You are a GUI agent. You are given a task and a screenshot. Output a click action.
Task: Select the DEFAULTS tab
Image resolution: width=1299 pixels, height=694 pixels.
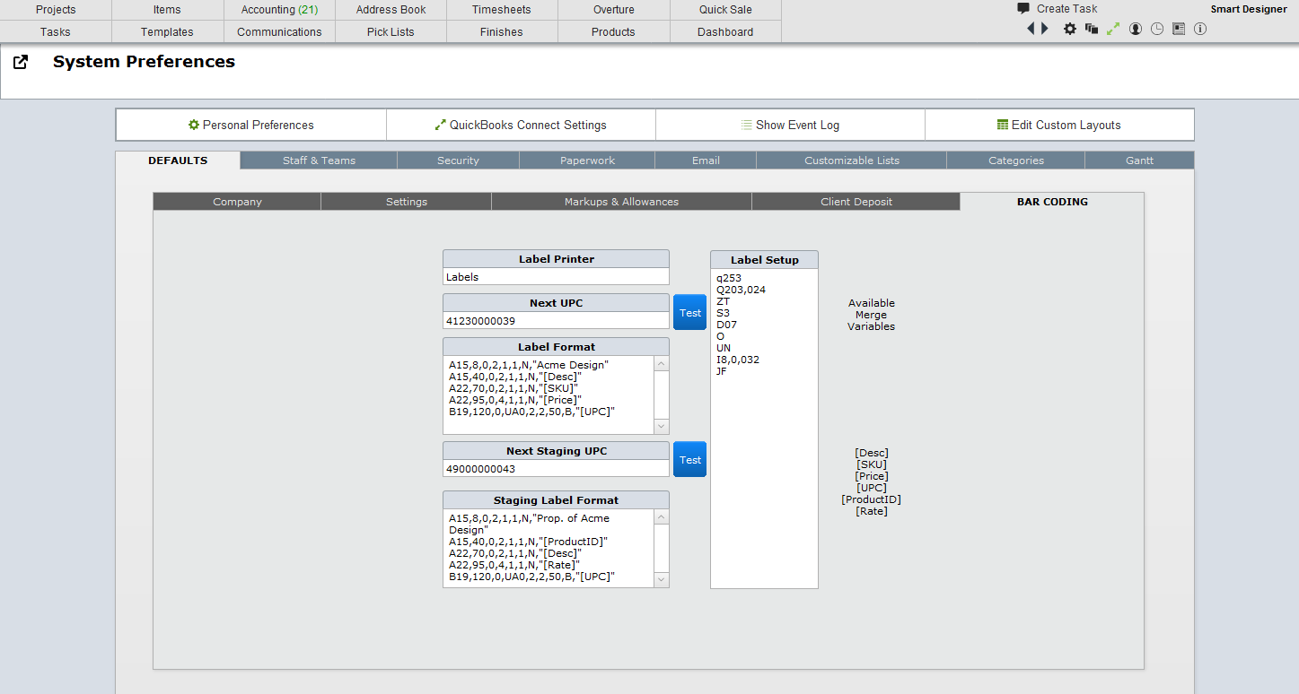tap(178, 160)
